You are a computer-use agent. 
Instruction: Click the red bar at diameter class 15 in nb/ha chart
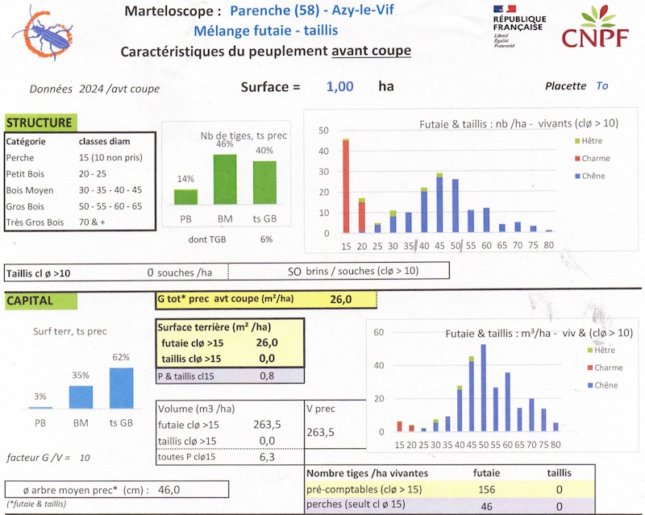click(346, 186)
